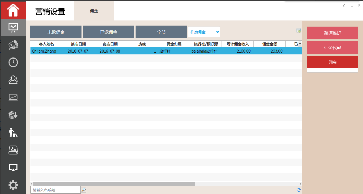Image resolution: width=363 pixels, height=194 pixels.
Task: Show 已返佣金 records
Action: (109, 32)
